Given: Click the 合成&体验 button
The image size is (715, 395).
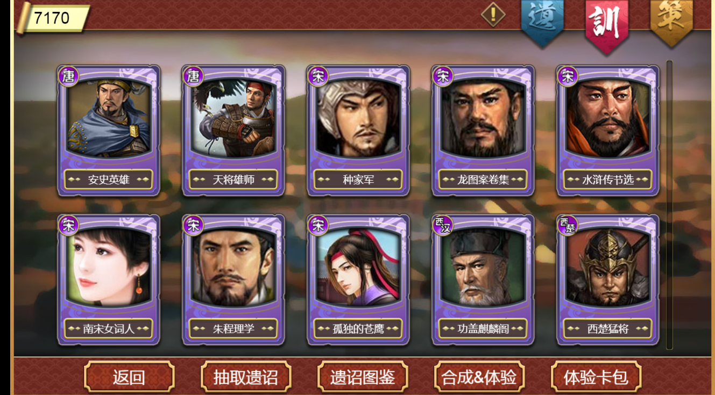Looking at the screenshot, I should 479,377.
